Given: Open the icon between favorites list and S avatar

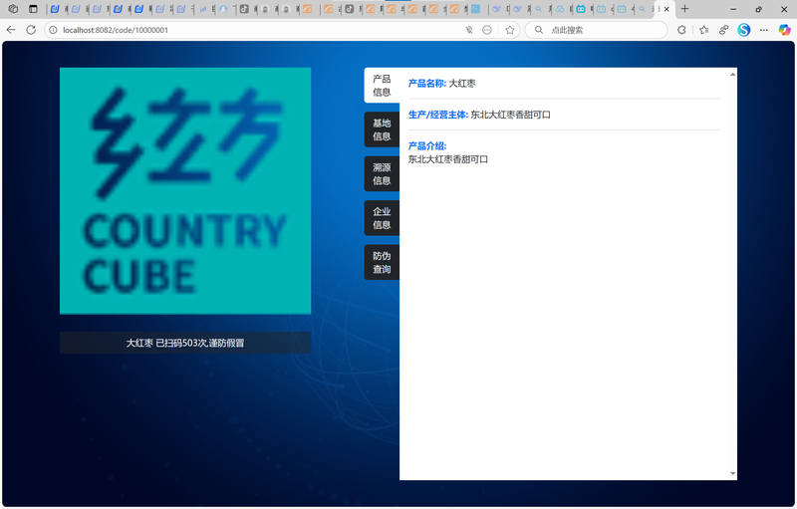Looking at the screenshot, I should (x=724, y=30).
